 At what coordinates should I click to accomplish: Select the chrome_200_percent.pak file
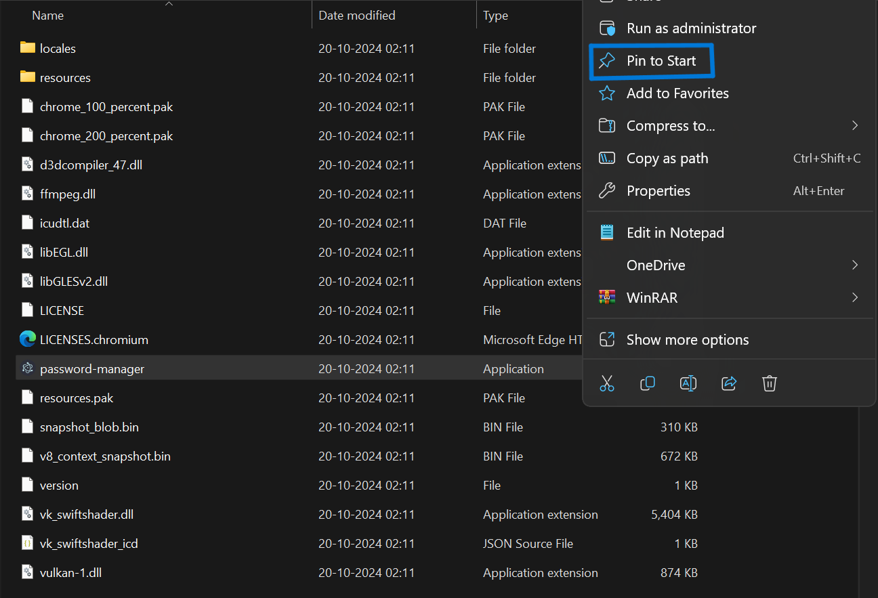click(x=106, y=136)
